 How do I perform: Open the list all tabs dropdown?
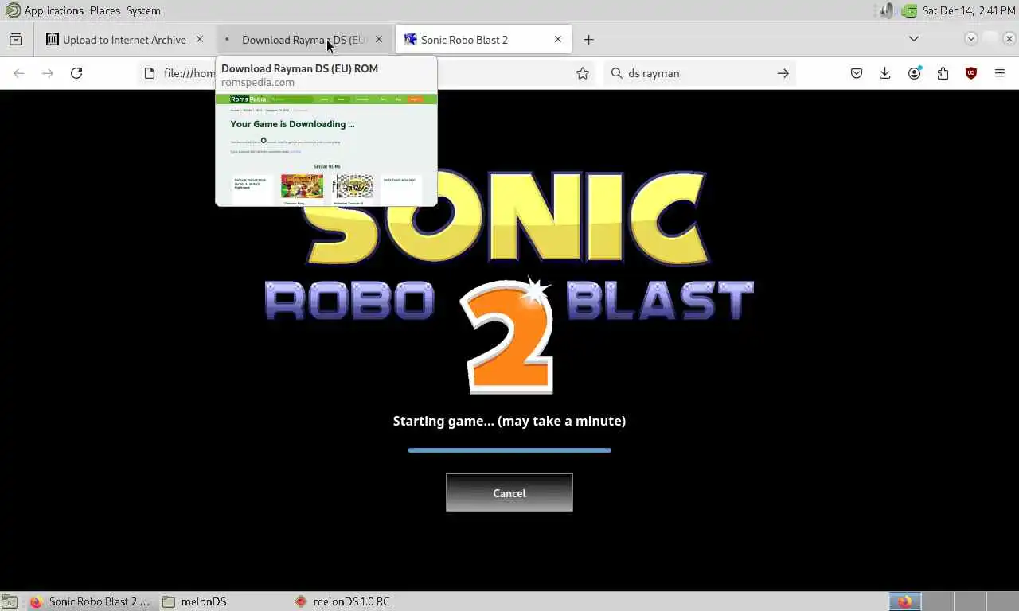[x=914, y=39]
